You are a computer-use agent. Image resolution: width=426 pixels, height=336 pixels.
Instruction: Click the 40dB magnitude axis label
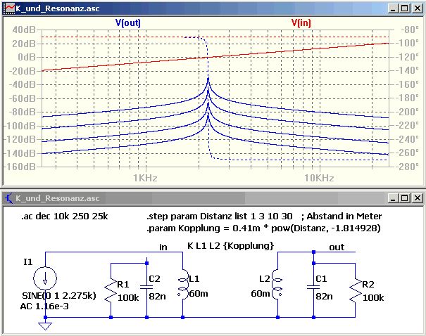24,30
